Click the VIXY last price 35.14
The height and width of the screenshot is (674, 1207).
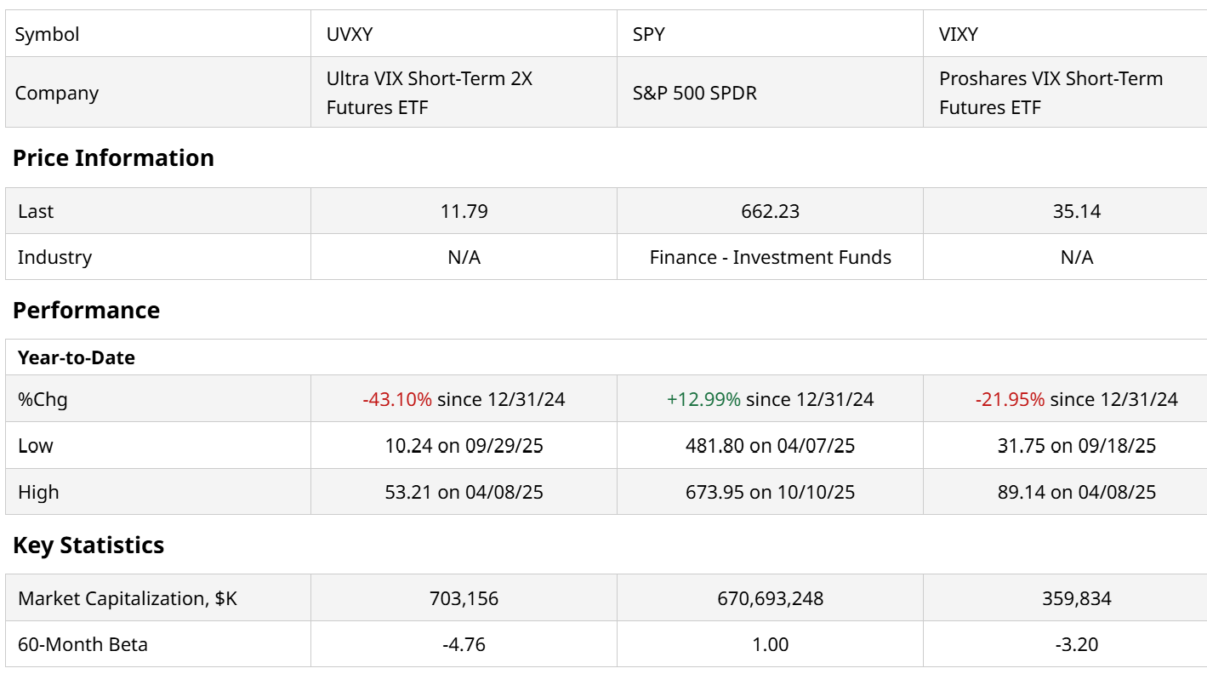pos(1076,211)
